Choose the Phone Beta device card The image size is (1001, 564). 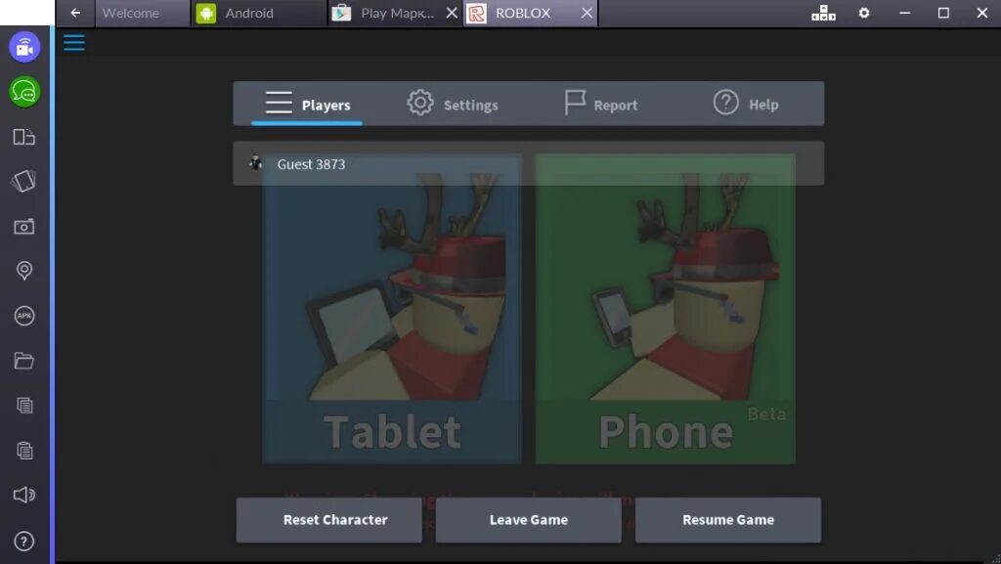tap(665, 309)
